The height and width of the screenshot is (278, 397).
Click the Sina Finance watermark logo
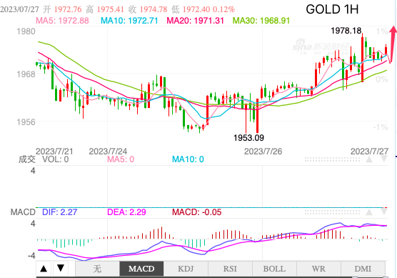pos(321,47)
